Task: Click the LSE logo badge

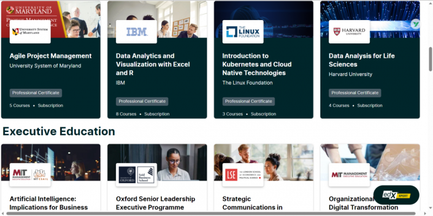Action: 242,175
